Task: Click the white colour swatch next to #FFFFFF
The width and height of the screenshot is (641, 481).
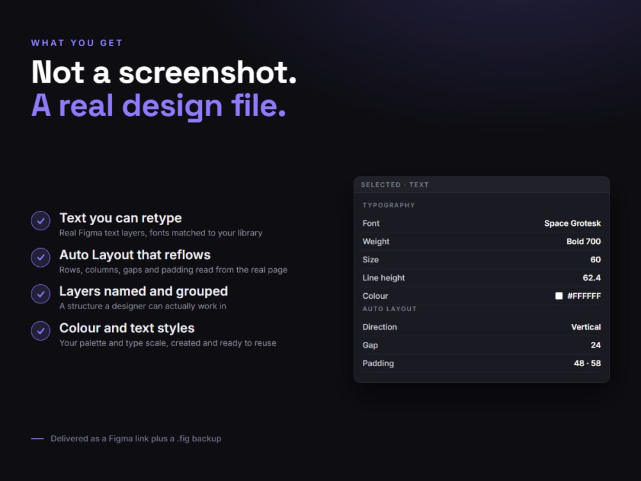Action: pos(559,296)
